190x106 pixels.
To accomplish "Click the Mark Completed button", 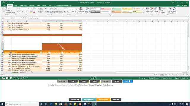I will pyautogui.click(x=89, y=100).
